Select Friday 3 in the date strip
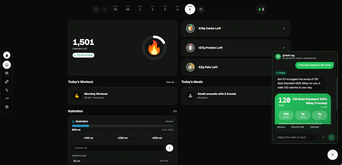 pyautogui.click(x=165, y=8)
